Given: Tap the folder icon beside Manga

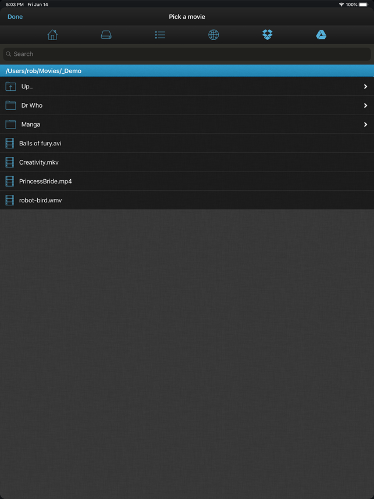Looking at the screenshot, I should pyautogui.click(x=11, y=124).
